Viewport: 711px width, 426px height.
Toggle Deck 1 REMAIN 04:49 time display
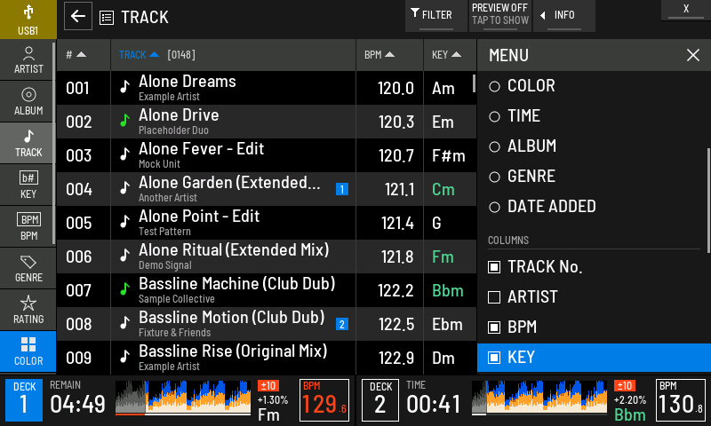[77, 398]
